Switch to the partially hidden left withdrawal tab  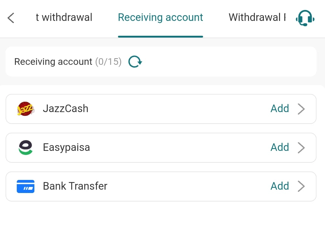pos(64,18)
